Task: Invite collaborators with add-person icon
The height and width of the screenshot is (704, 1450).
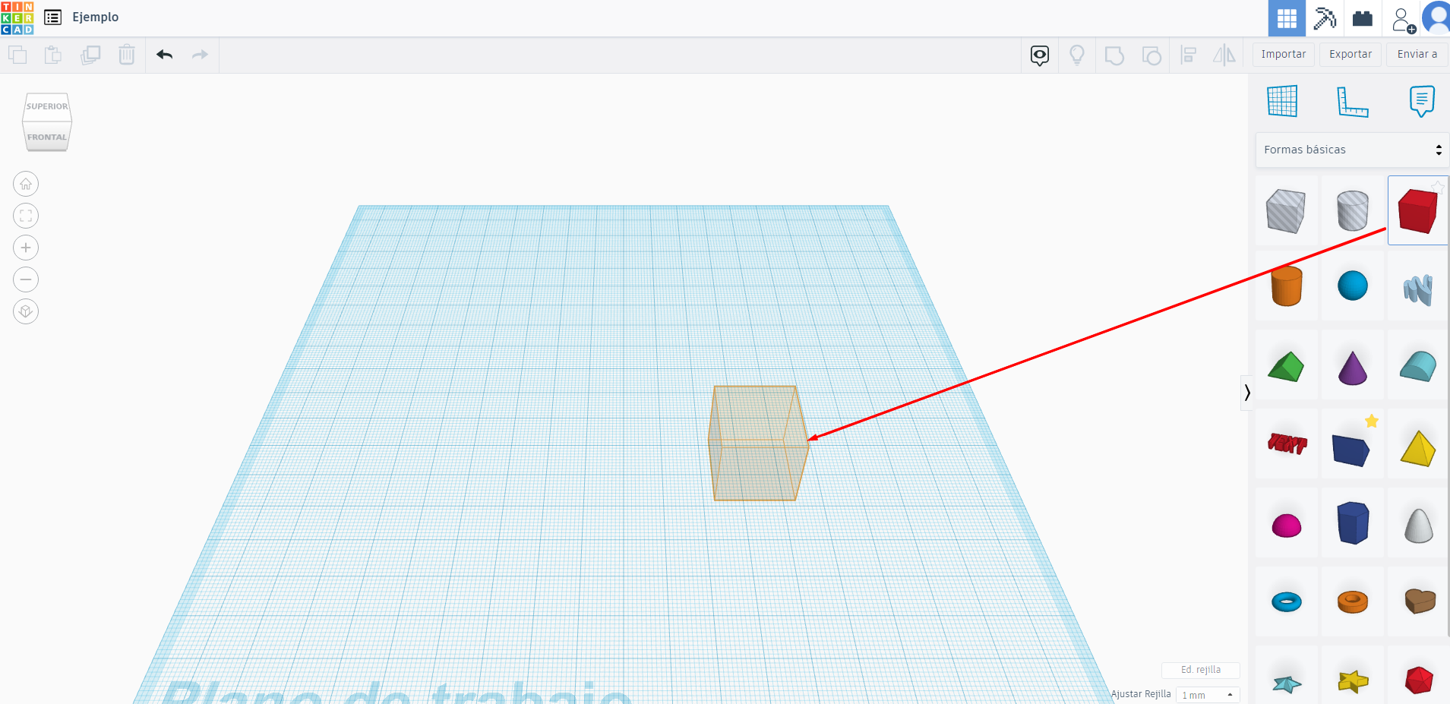Action: coord(1403,20)
